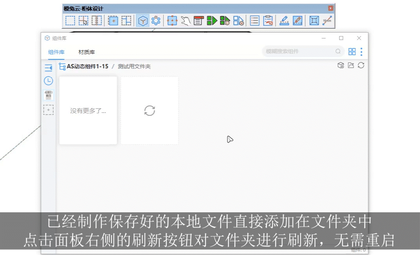Open the vertical three-dot menu
Screen dimensions: 420x255
360,51
